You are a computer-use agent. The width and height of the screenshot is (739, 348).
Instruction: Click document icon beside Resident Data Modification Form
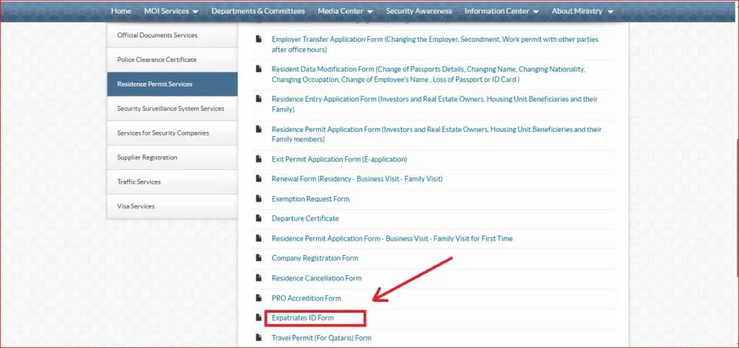pos(258,69)
